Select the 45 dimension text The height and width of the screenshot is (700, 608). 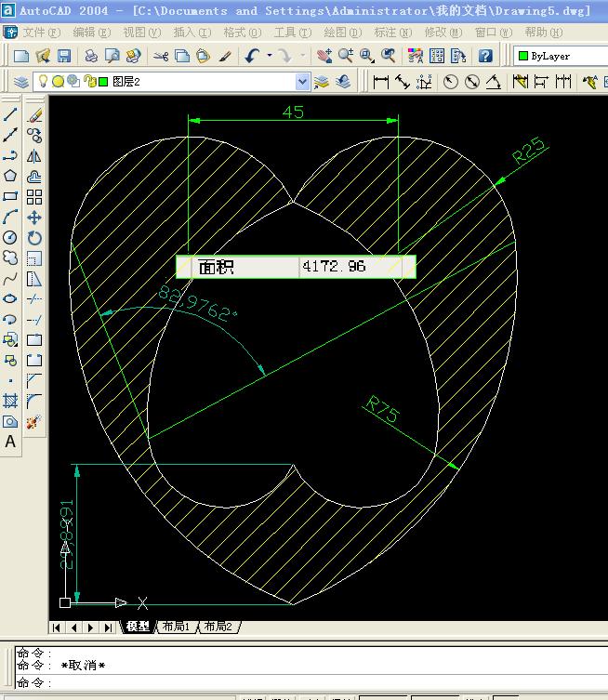[x=293, y=112]
